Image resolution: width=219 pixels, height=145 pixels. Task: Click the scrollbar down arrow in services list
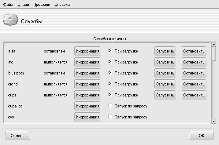coord(213,121)
